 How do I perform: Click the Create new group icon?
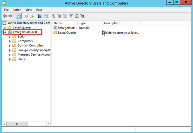click(x=59, y=16)
